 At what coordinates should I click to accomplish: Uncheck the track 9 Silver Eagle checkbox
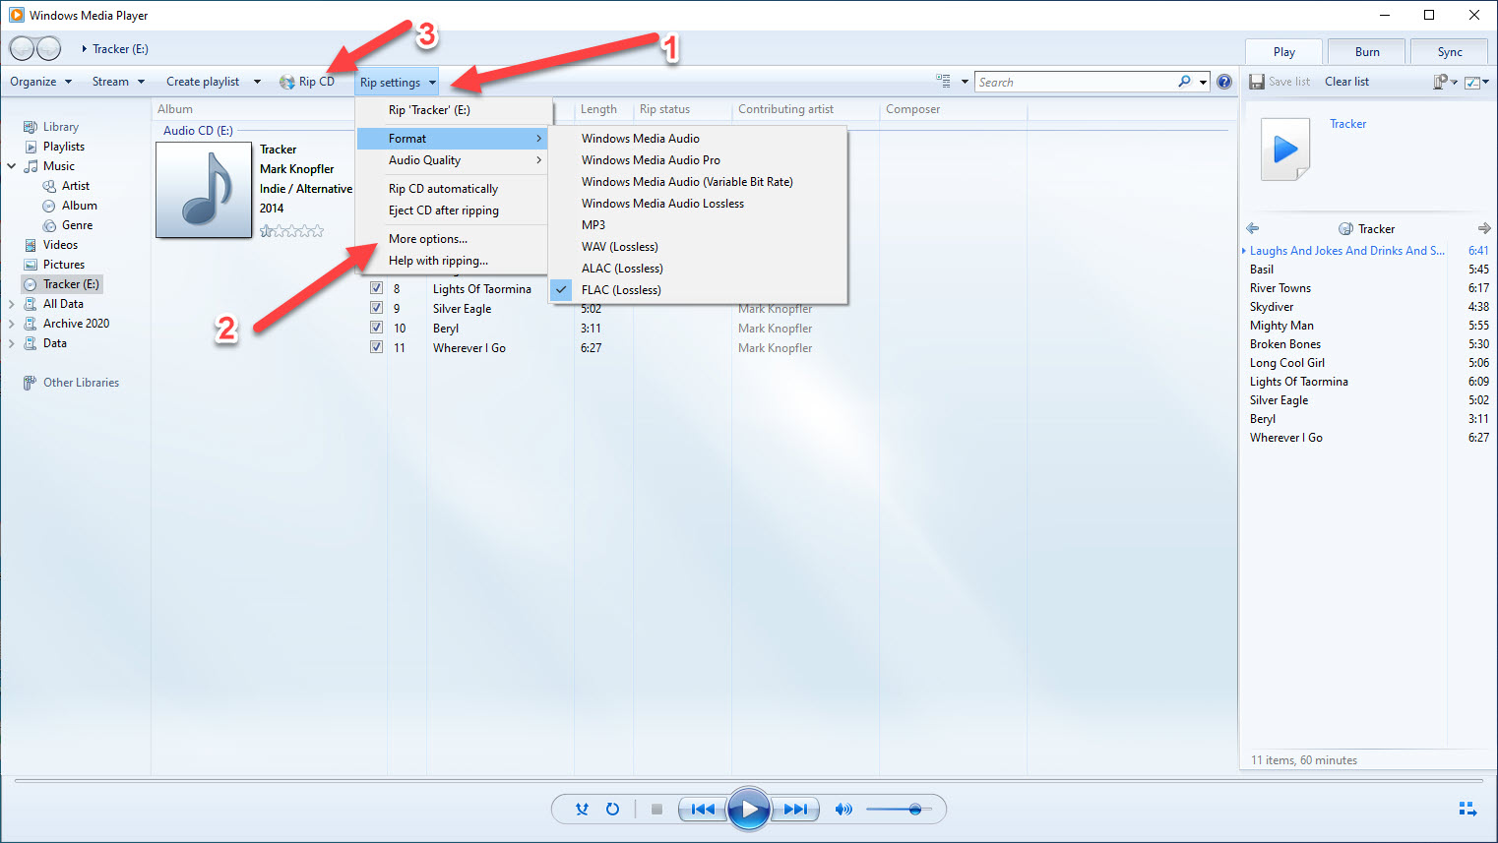coord(376,308)
